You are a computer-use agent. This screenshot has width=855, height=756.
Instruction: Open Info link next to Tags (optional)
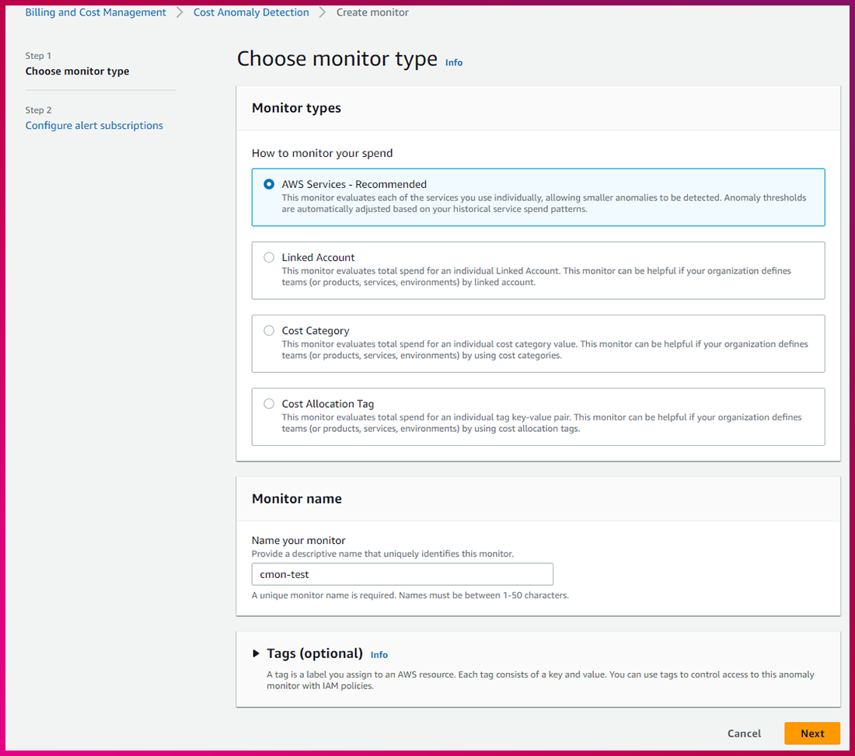click(x=379, y=655)
